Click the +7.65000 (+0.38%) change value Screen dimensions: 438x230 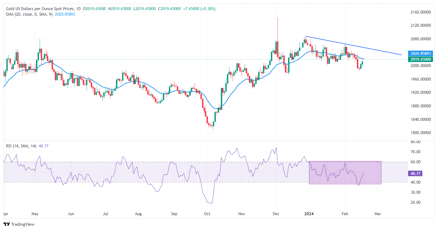tap(199, 9)
